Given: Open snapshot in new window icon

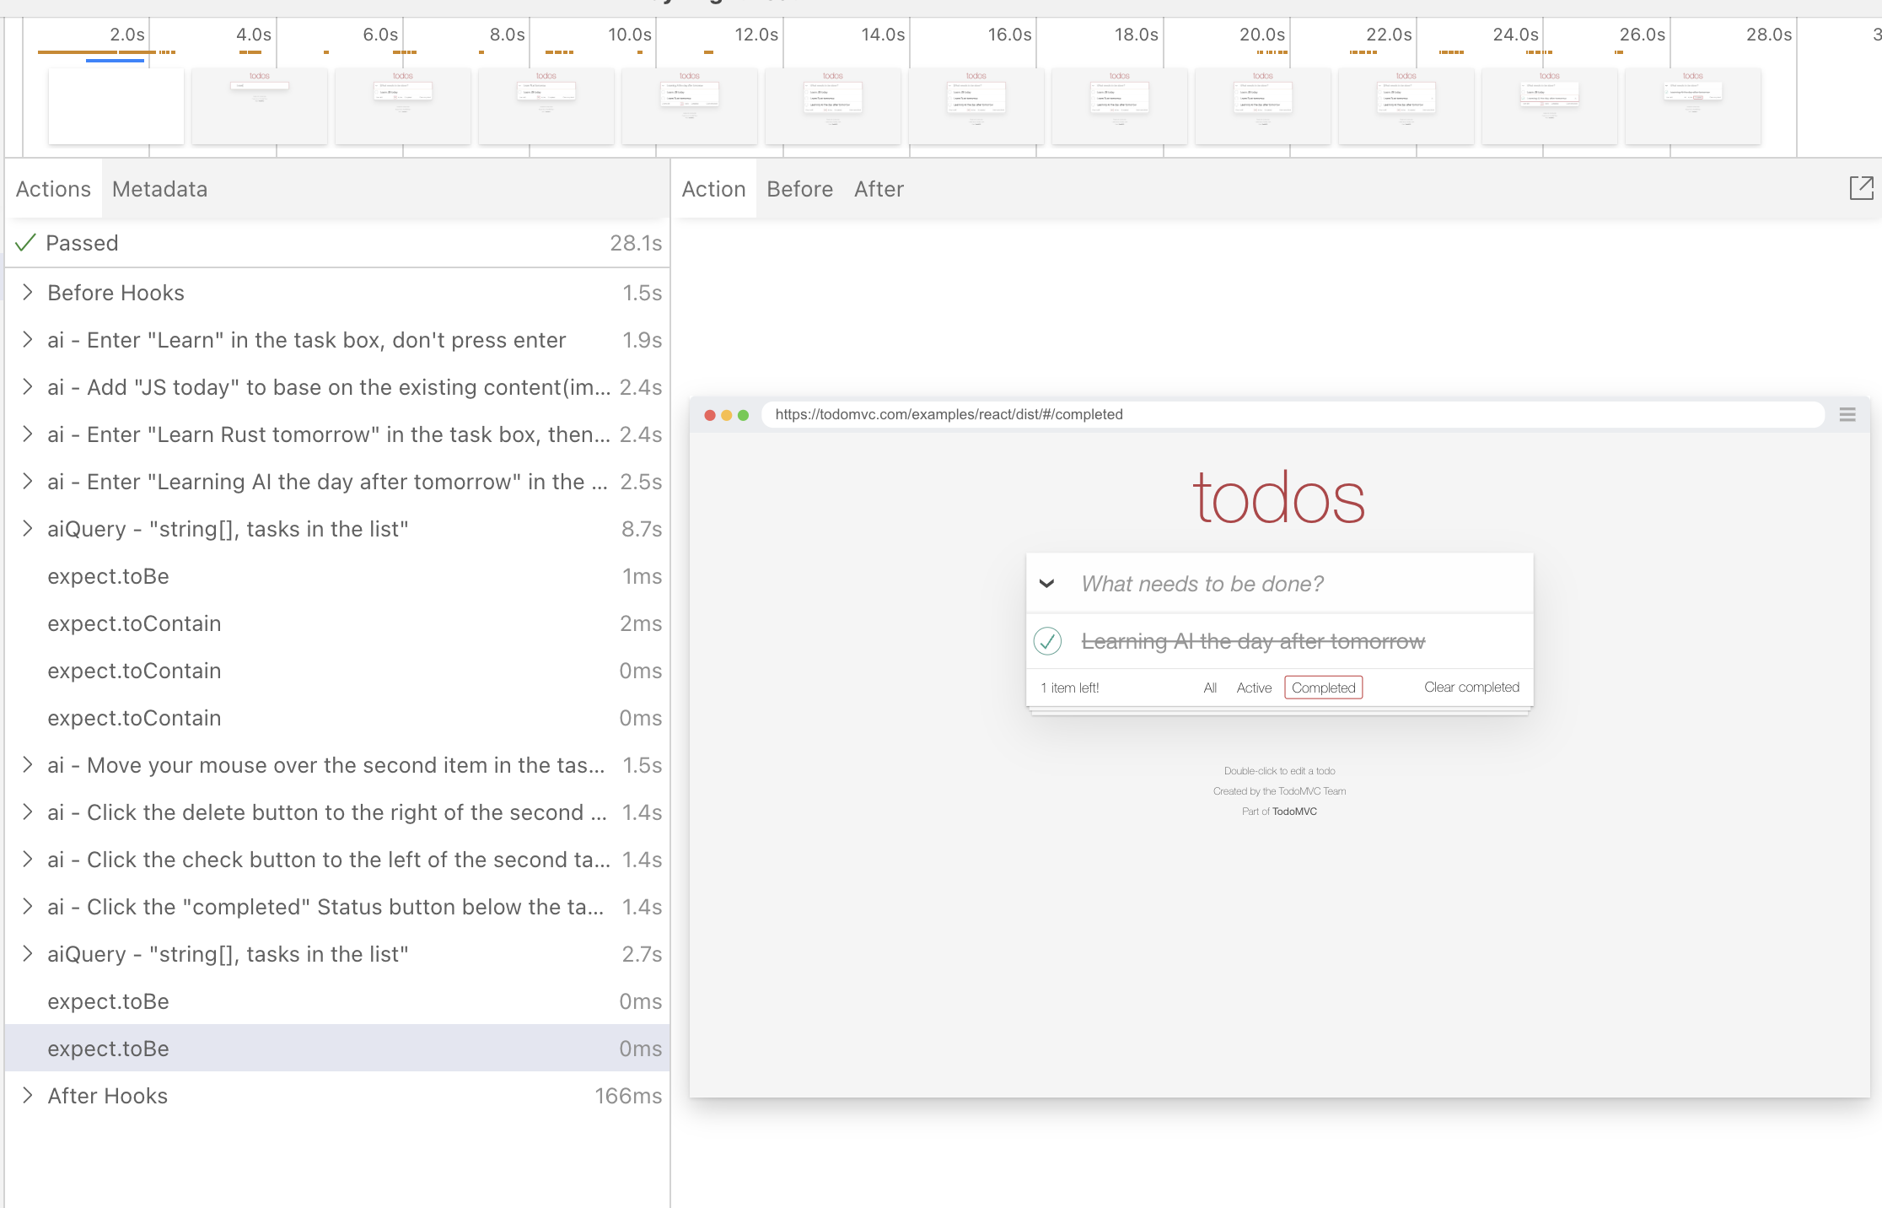Looking at the screenshot, I should [x=1861, y=188].
